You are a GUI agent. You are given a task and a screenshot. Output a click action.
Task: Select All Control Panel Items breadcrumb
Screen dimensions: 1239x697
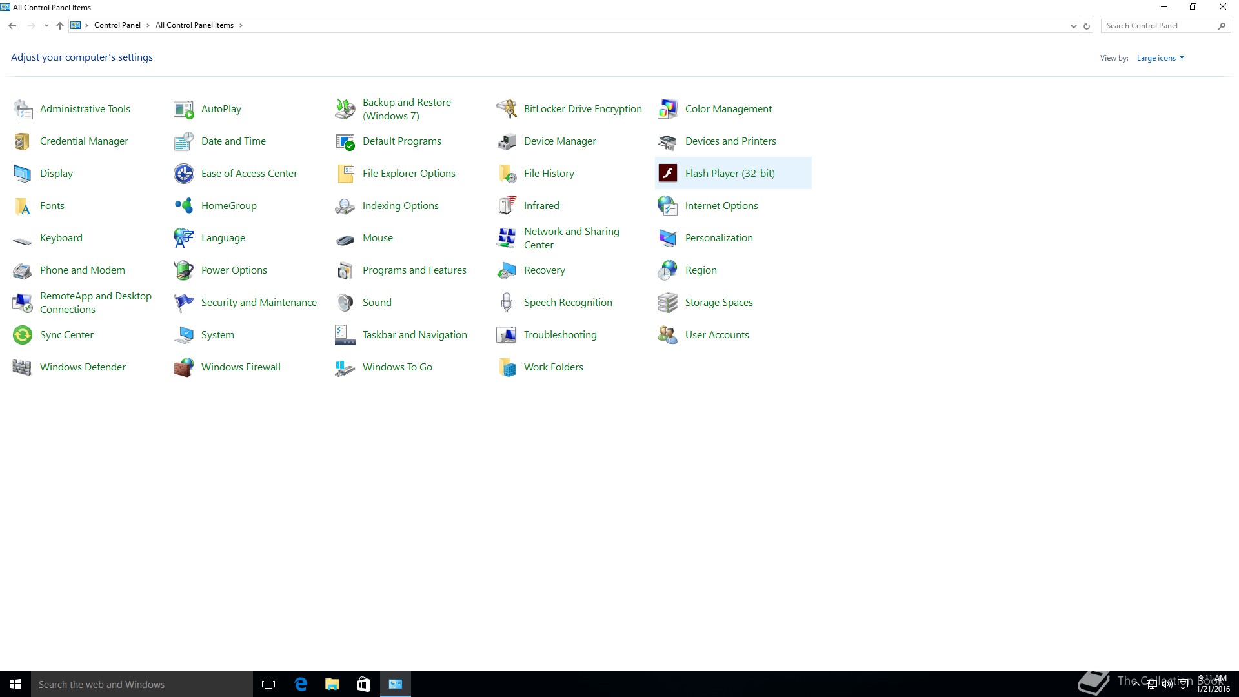194,26
